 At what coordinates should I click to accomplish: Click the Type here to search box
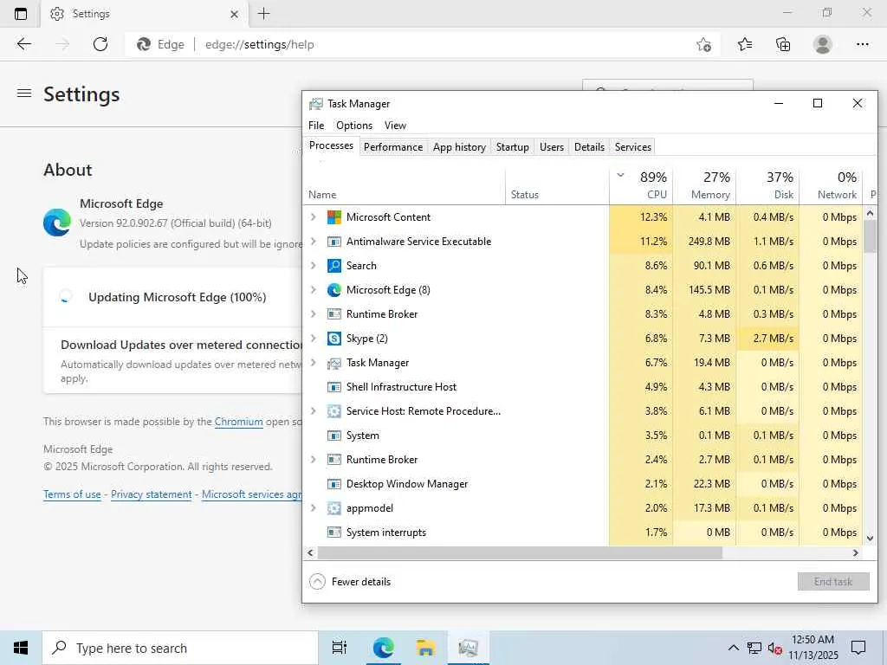(x=180, y=648)
